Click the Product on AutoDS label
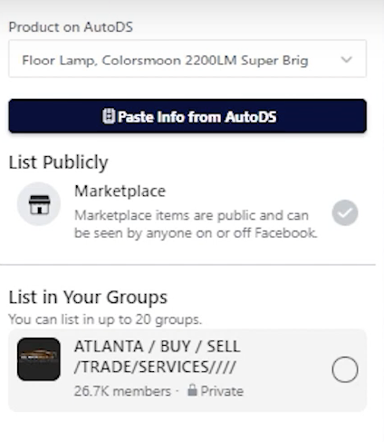 tap(71, 27)
